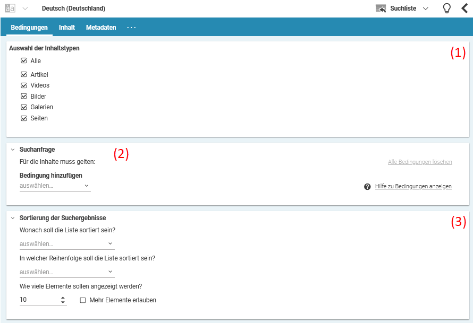Image resolution: width=473 pixels, height=323 pixels.
Task: Open the language selector dropdown arrow
Action: [24, 8]
